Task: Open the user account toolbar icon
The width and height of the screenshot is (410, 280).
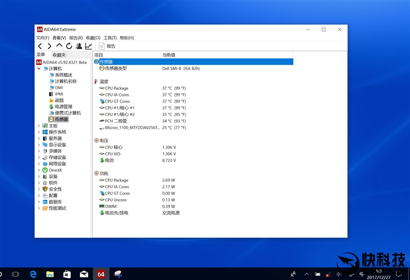Action: point(79,46)
